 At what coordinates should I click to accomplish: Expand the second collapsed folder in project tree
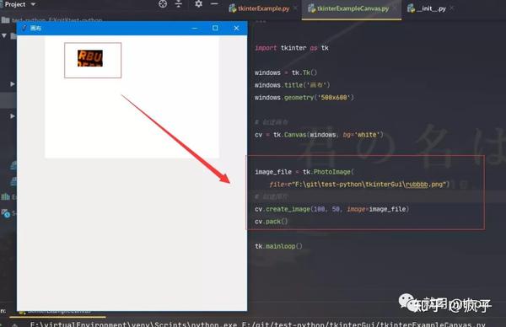[13, 115]
